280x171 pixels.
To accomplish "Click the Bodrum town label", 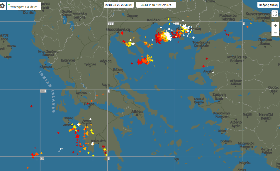I will (x=226, y=141).
